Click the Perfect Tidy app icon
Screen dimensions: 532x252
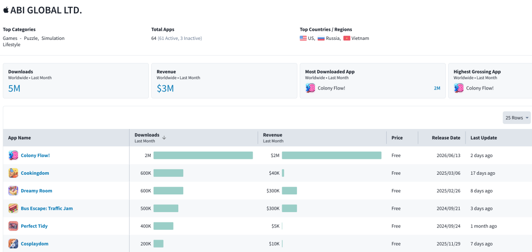click(x=13, y=226)
